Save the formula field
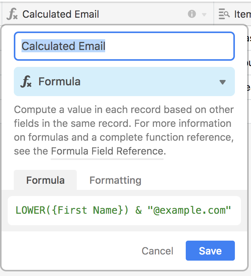Viewport: 251px width, 276px height. (x=210, y=251)
